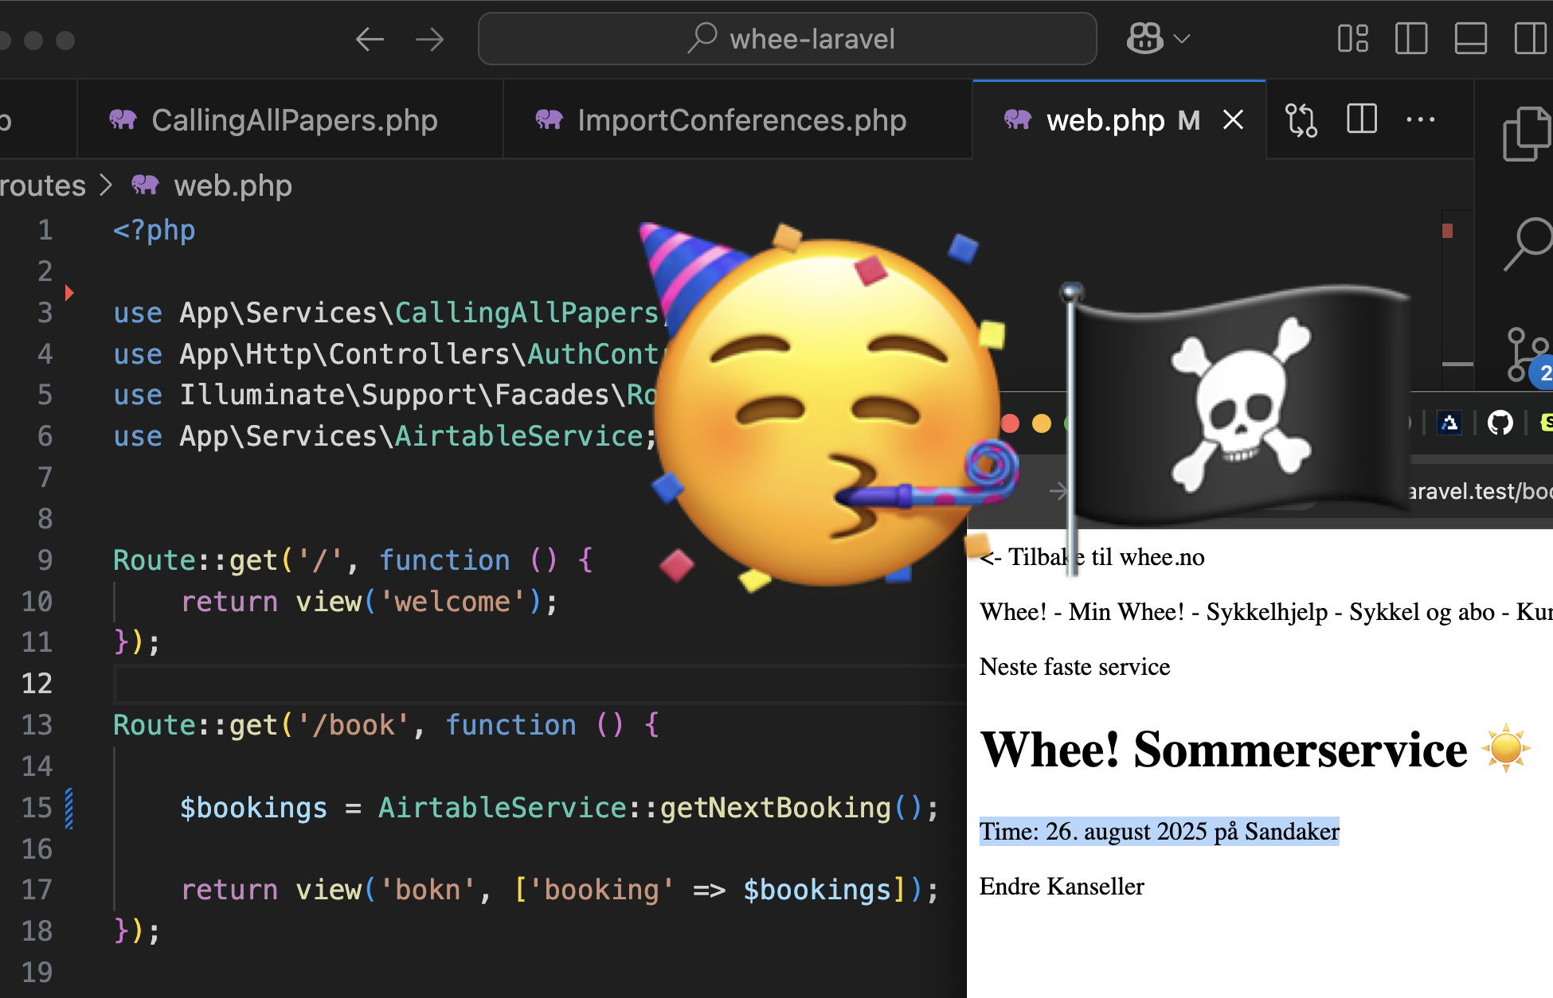Click the 'bokn' view string
This screenshot has height=998, width=1553.
coord(428,890)
